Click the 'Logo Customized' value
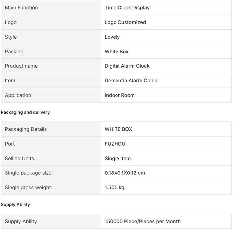The image size is (233, 230). click(x=125, y=22)
